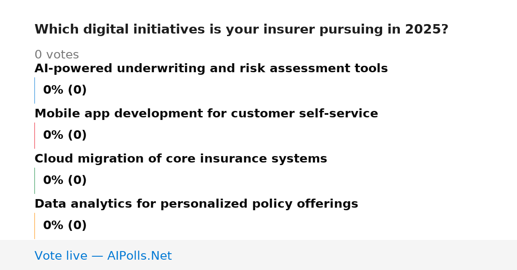Select Data analytics for personalized policy offerings
This screenshot has height=270, width=517.
pos(196,204)
